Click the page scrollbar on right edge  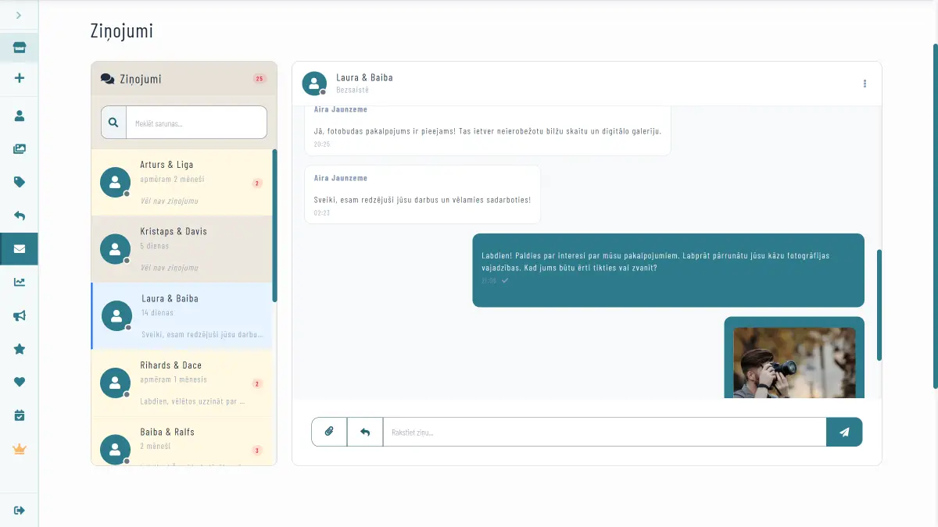click(x=935, y=216)
